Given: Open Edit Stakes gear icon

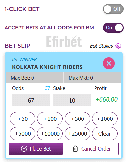Looking at the screenshot, I should (118, 46).
